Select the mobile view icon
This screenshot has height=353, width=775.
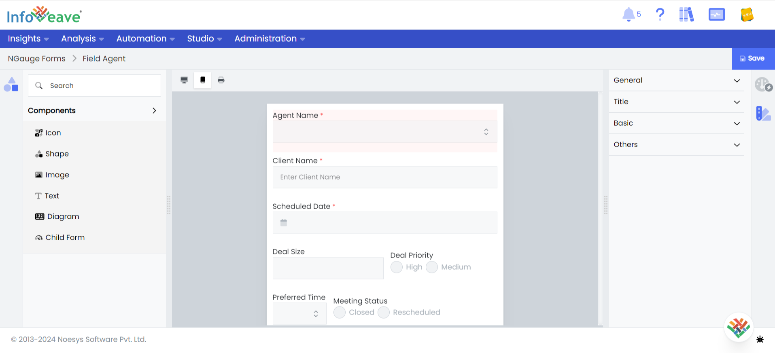pyautogui.click(x=203, y=80)
